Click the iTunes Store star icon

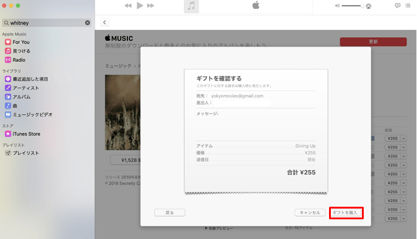pos(8,134)
